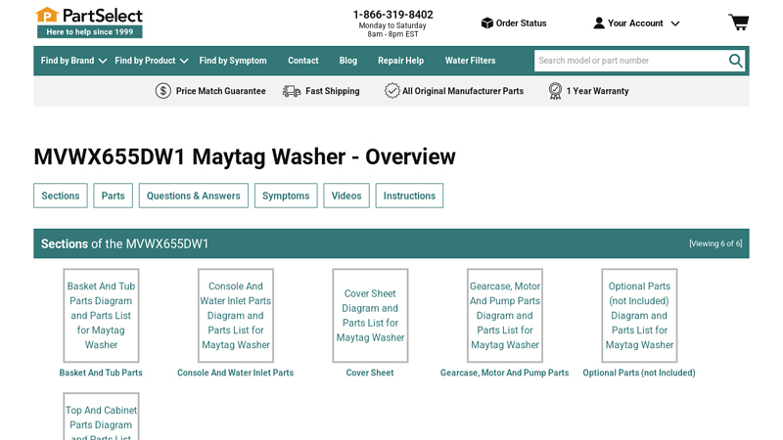783x440 pixels.
Task: Open the Gearcase, Motor And Pump diagram thumbnail
Action: coord(505,315)
